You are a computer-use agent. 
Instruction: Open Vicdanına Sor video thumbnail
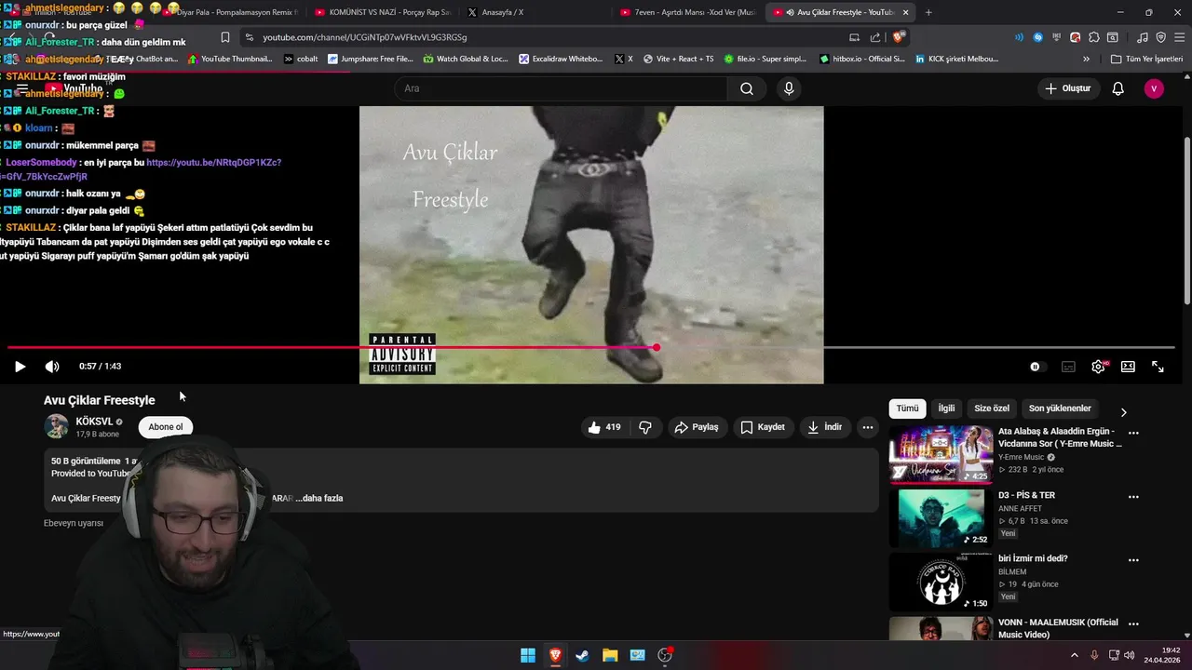941,454
